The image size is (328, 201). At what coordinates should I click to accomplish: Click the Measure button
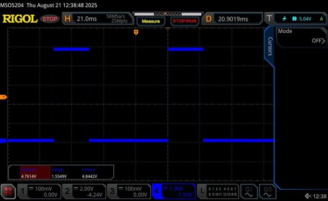(x=151, y=21)
